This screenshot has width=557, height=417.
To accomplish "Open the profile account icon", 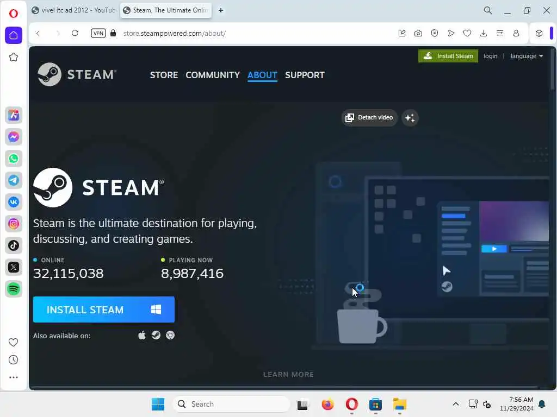I will [x=516, y=33].
